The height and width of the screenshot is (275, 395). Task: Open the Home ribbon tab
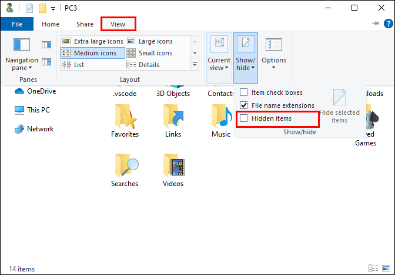(x=51, y=24)
